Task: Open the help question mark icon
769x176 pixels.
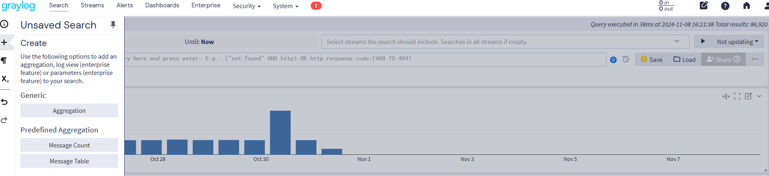Action: tap(725, 6)
